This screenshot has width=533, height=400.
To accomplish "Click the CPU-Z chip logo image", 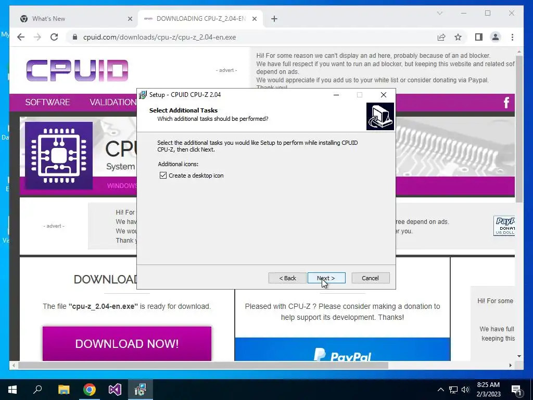I will tap(59, 155).
